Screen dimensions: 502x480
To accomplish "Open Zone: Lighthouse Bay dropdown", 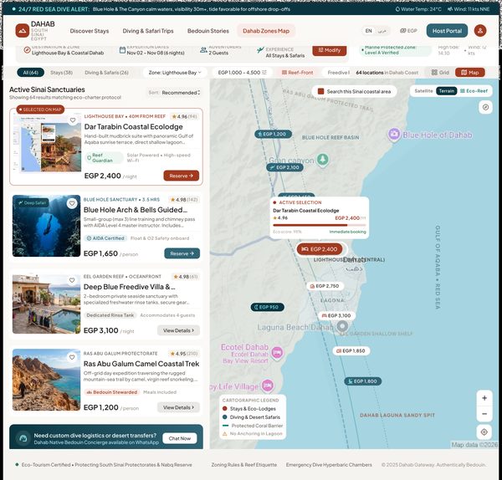I will pyautogui.click(x=175, y=73).
